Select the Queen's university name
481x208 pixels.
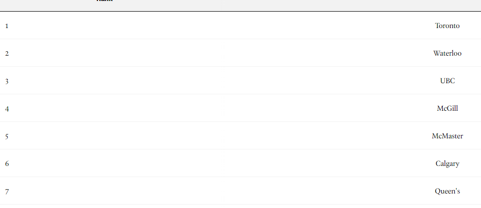tap(447, 191)
